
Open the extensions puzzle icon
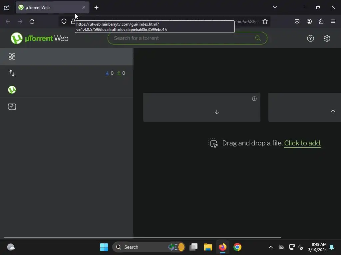pyautogui.click(x=321, y=21)
